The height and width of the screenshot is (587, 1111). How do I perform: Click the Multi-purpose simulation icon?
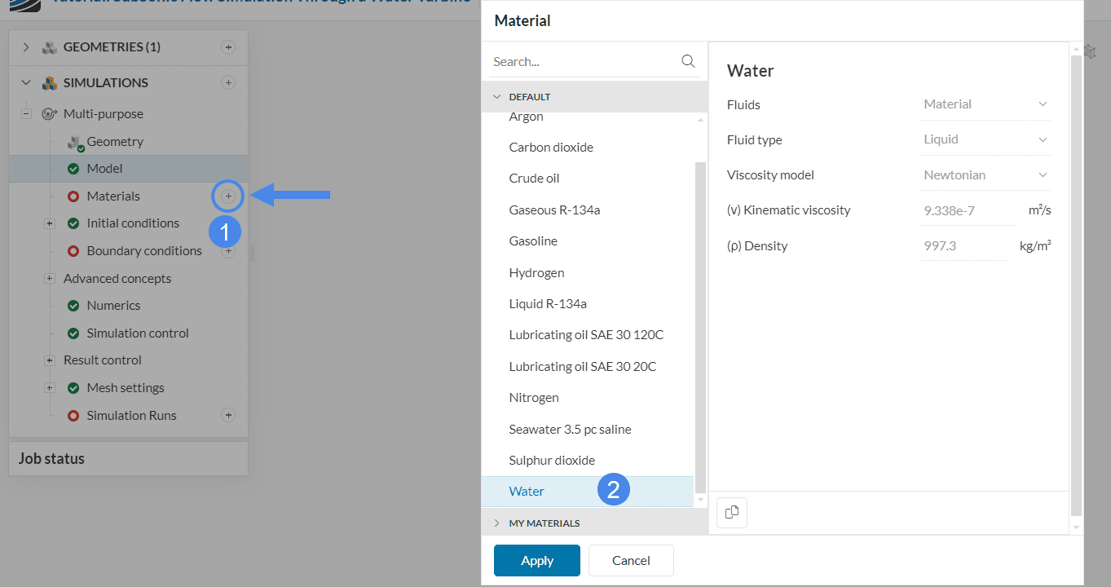(x=50, y=114)
